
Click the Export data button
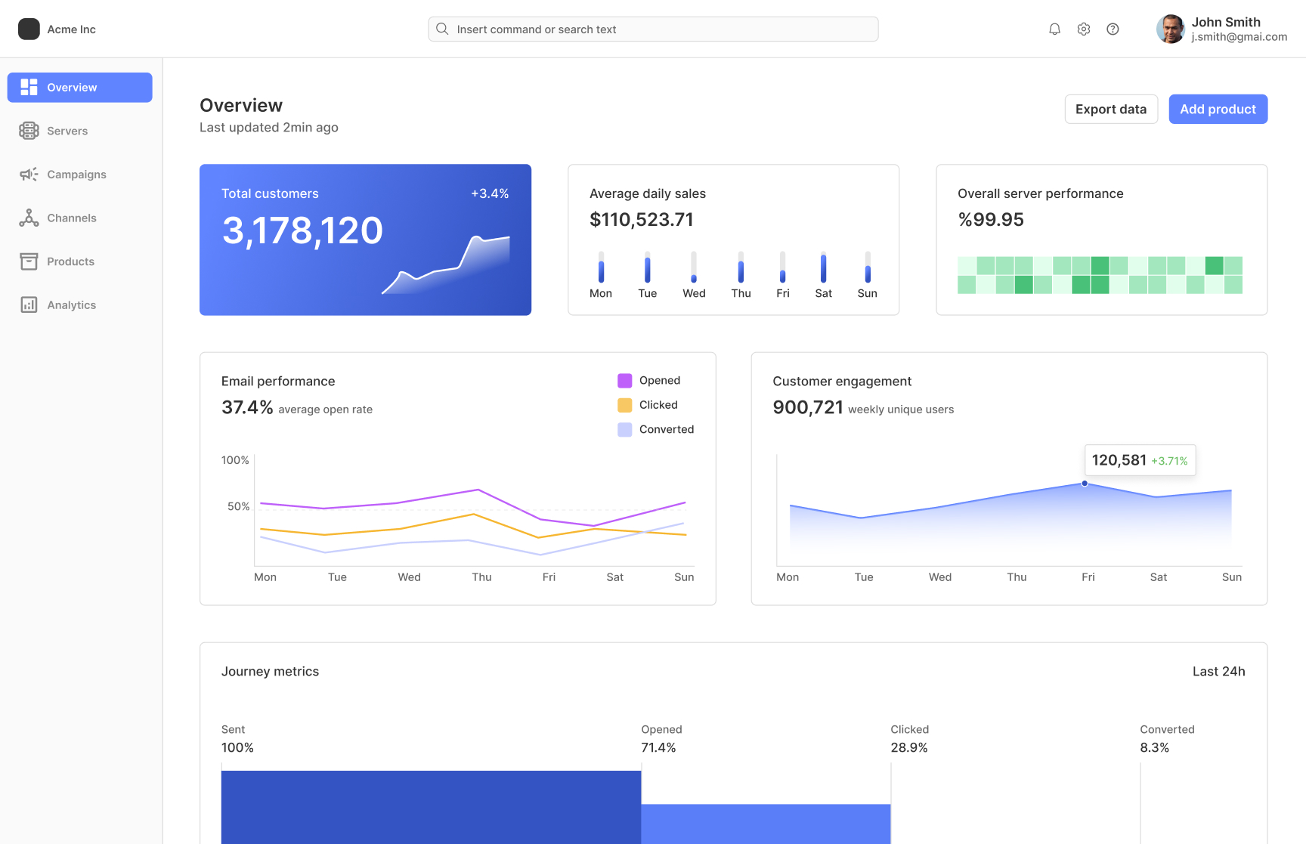[x=1111, y=109]
